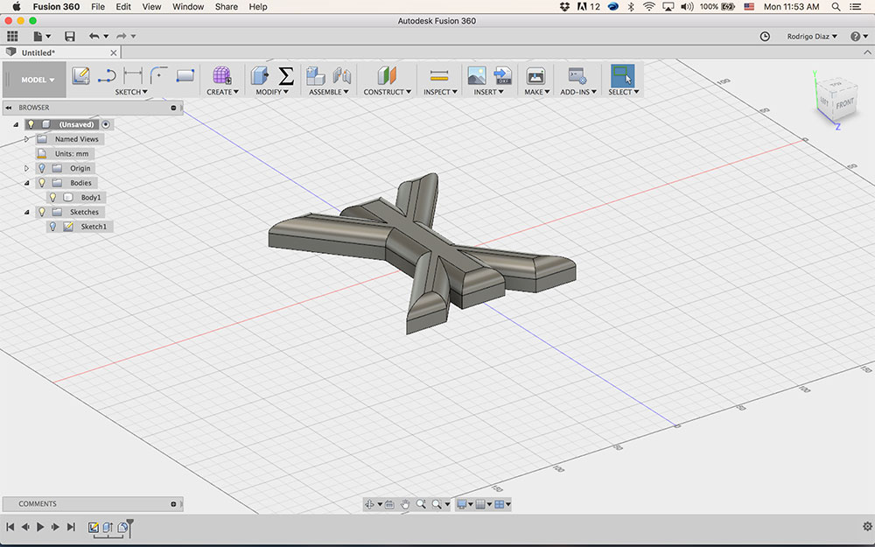Open the Window menu
875x547 pixels.
point(188,7)
